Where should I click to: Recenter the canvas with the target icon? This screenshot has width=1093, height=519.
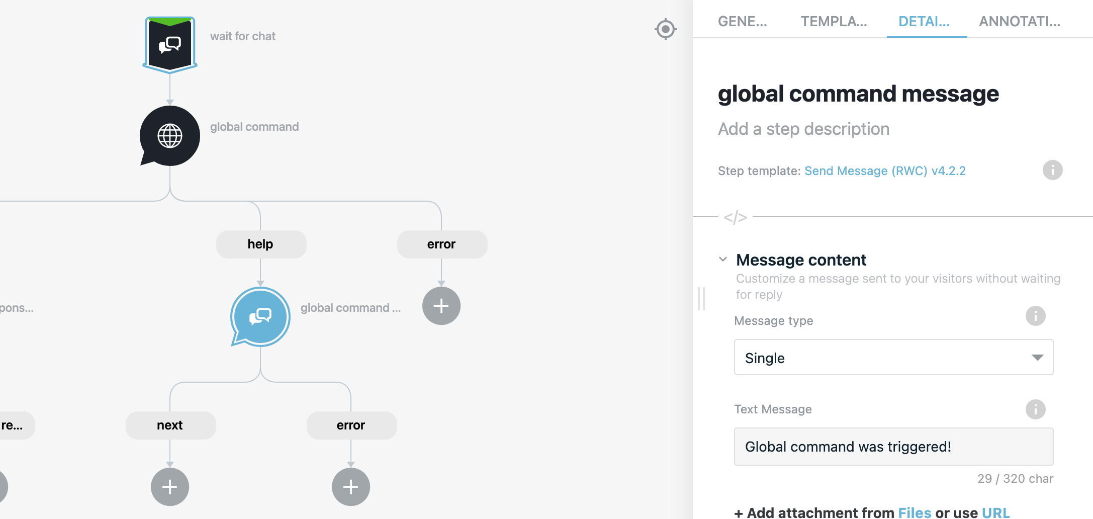coord(666,29)
